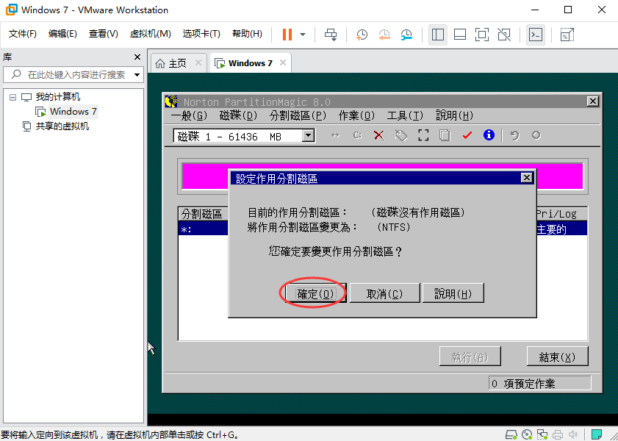Open the 磁碟 1 - 61436 MB dropdown

coord(308,135)
